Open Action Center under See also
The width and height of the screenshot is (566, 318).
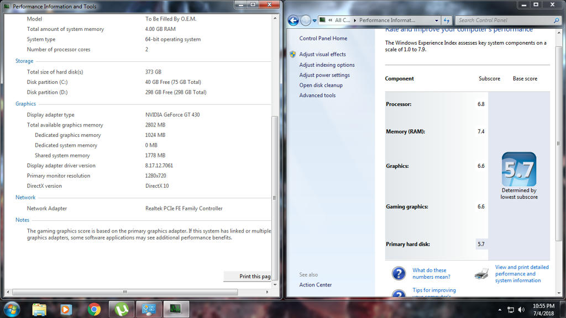click(x=315, y=285)
